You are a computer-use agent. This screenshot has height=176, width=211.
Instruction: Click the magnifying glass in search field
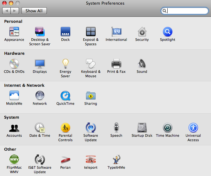[x=164, y=11]
